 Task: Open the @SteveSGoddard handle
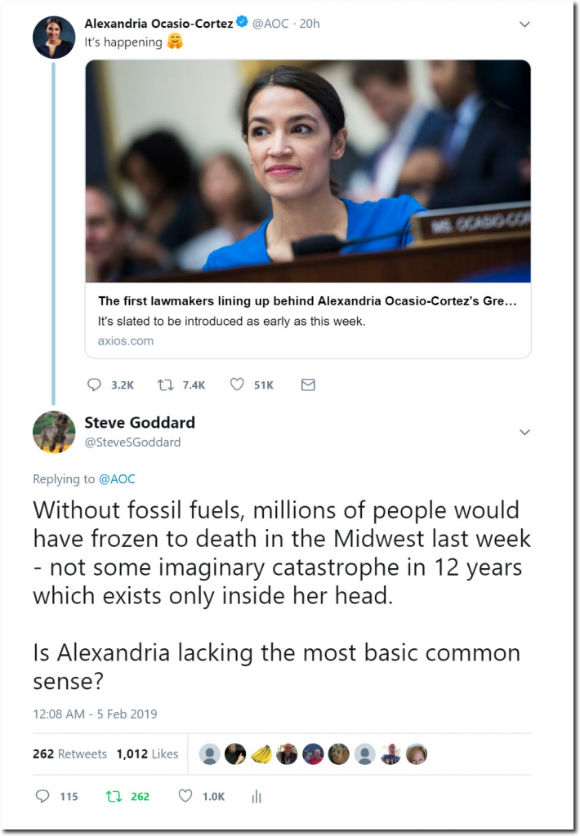point(132,442)
